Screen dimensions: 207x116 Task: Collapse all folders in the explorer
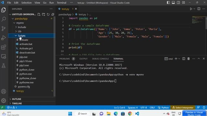click(x=53, y=14)
